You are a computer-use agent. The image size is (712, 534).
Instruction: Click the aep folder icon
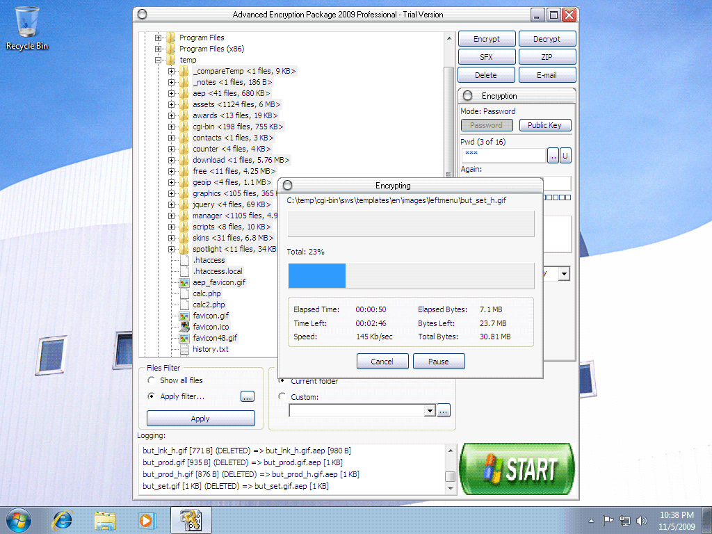[184, 93]
